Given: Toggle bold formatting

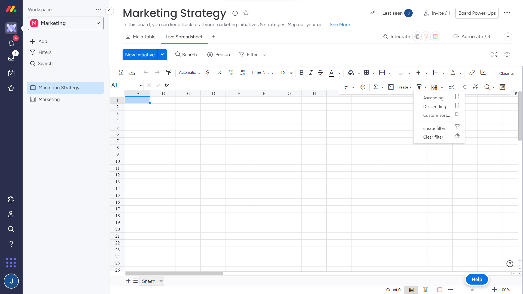Looking at the screenshot, I should [x=301, y=72].
